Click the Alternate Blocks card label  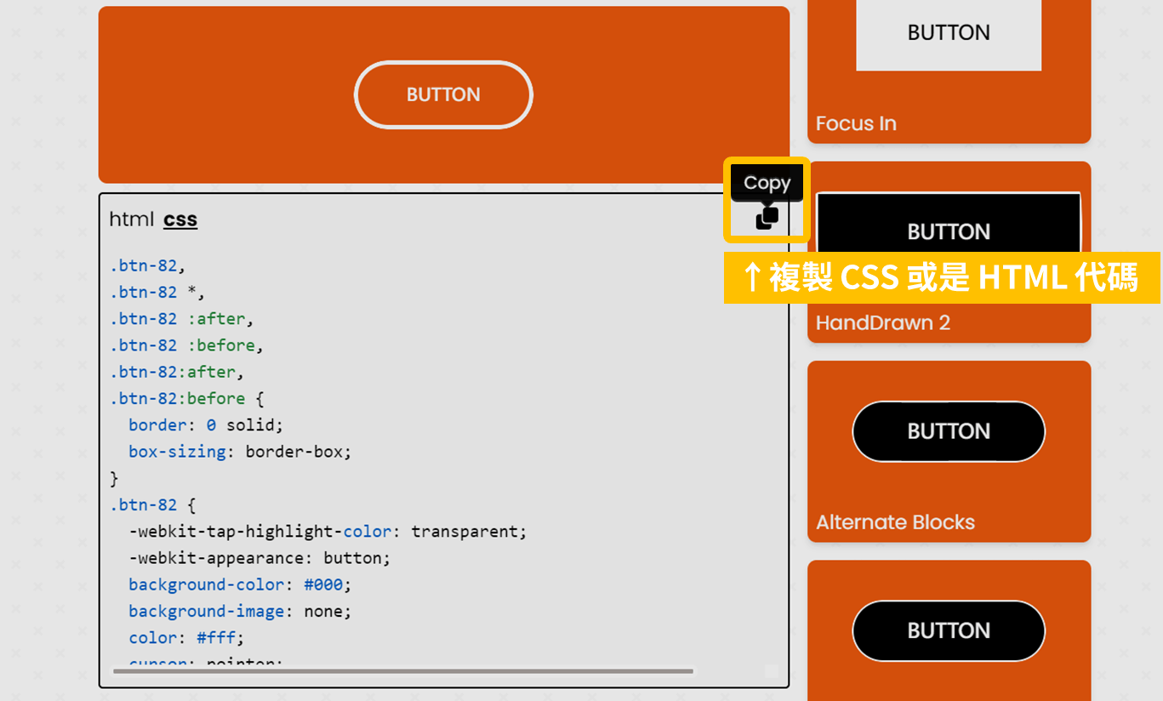895,522
